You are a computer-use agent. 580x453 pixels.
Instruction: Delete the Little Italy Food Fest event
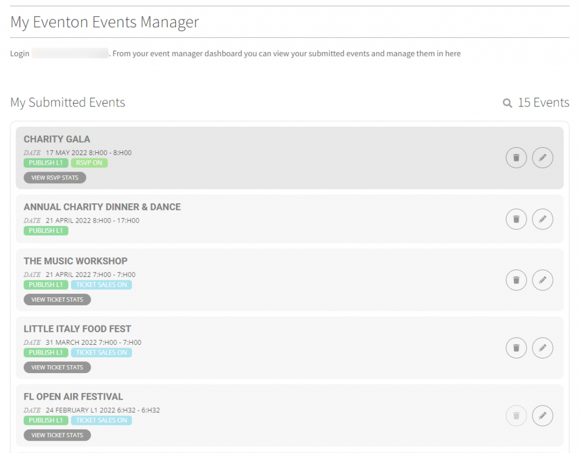pyautogui.click(x=516, y=348)
